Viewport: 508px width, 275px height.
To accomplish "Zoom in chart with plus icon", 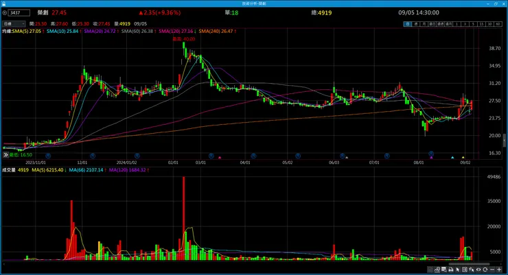I will [499, 270].
